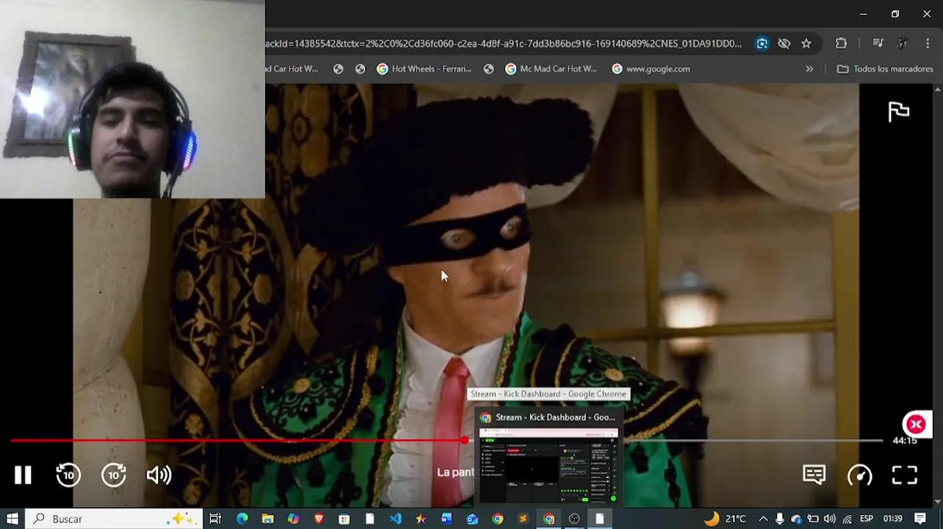943x529 pixels.
Task: Open Outlook from the taskbar
Action: [472, 519]
